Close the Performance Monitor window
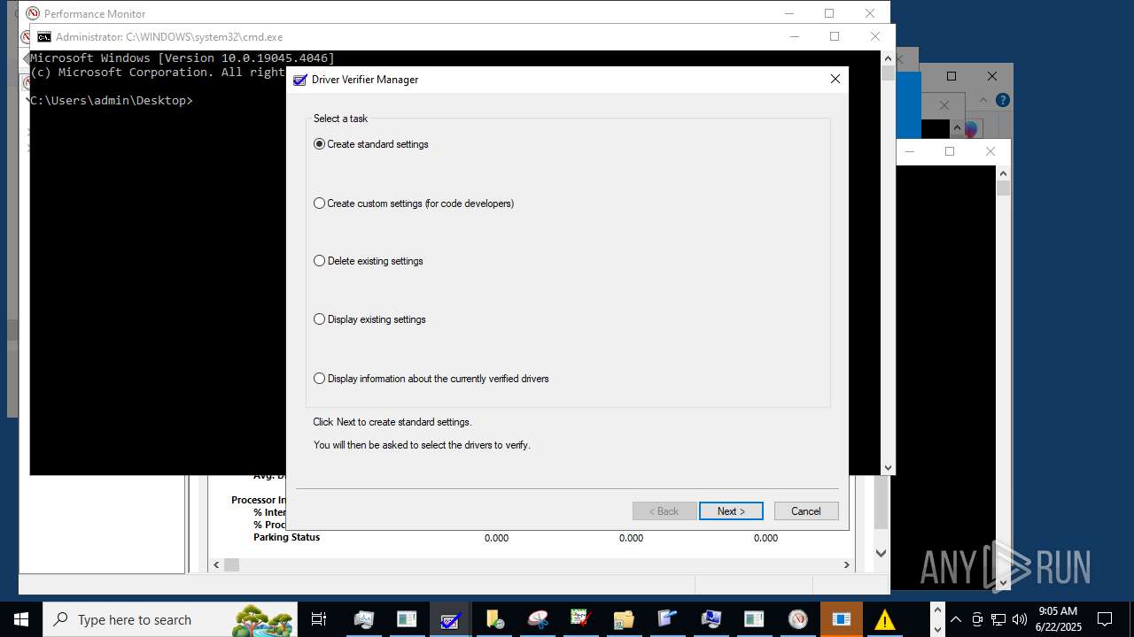The image size is (1134, 637). pos(870,13)
